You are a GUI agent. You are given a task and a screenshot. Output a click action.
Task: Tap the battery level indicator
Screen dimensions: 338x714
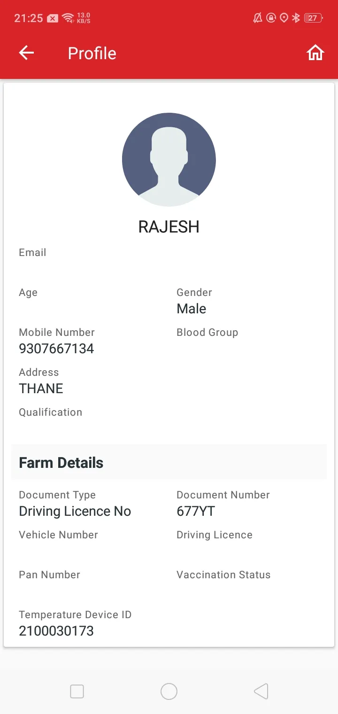coord(313,18)
